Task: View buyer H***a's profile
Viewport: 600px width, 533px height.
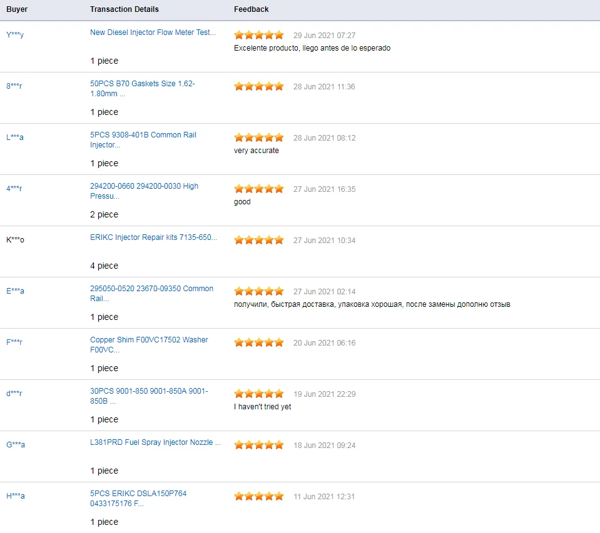Action: [16, 496]
